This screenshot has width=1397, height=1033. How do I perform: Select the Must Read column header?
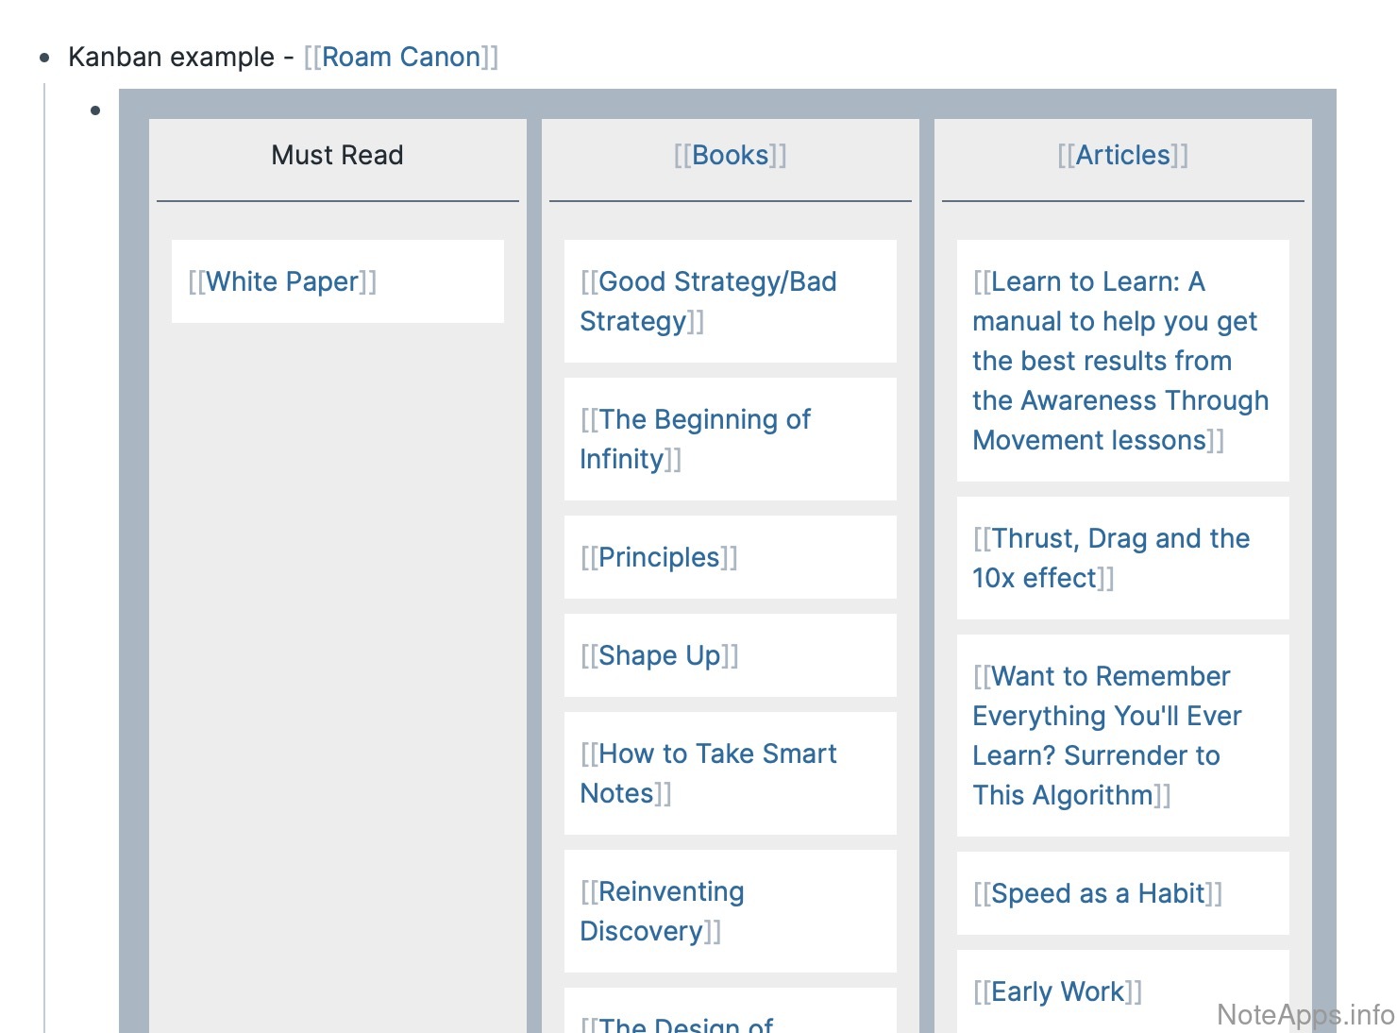(337, 156)
